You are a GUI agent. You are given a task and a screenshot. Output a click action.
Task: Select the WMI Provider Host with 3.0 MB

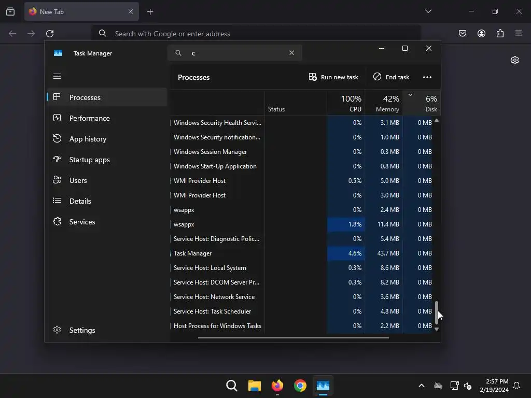click(x=302, y=195)
